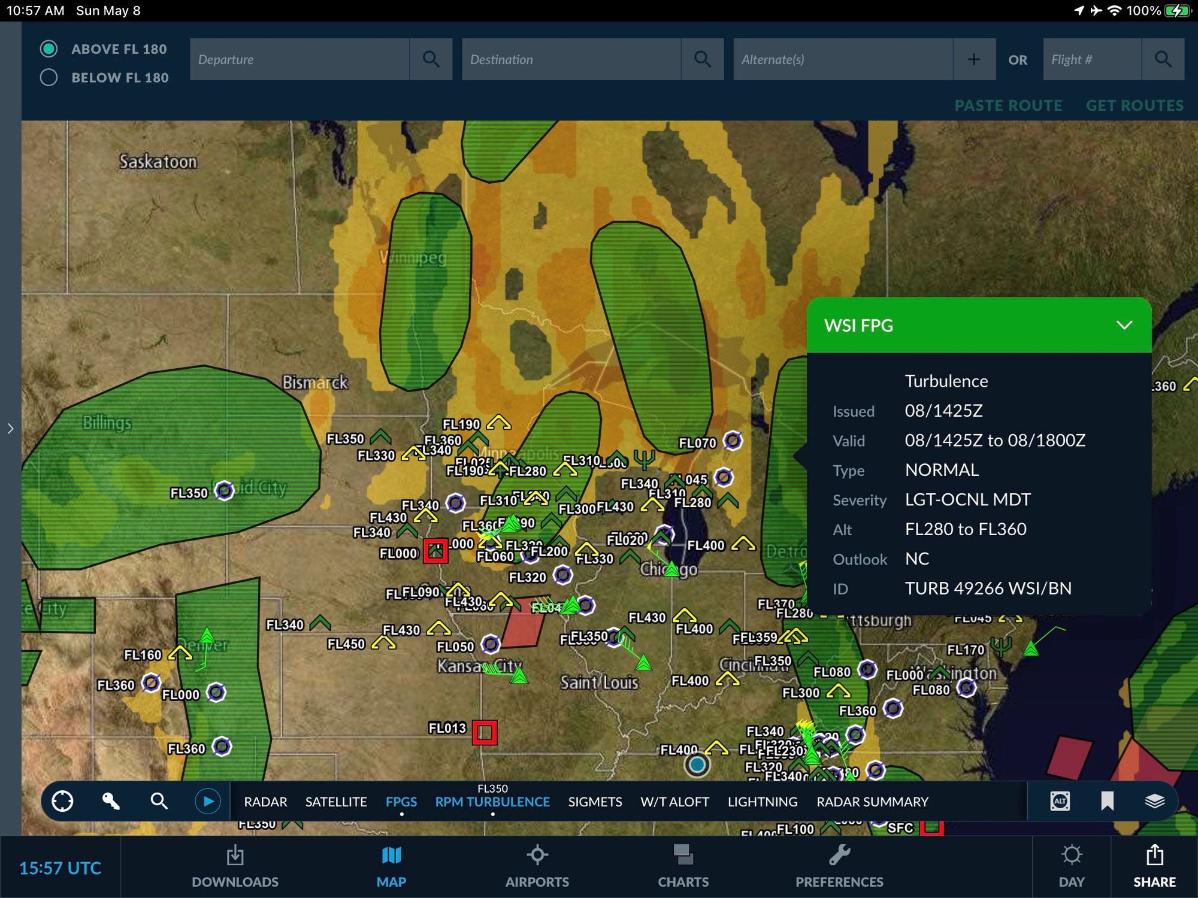Switch to the AIRPORTS tab

pos(537,866)
